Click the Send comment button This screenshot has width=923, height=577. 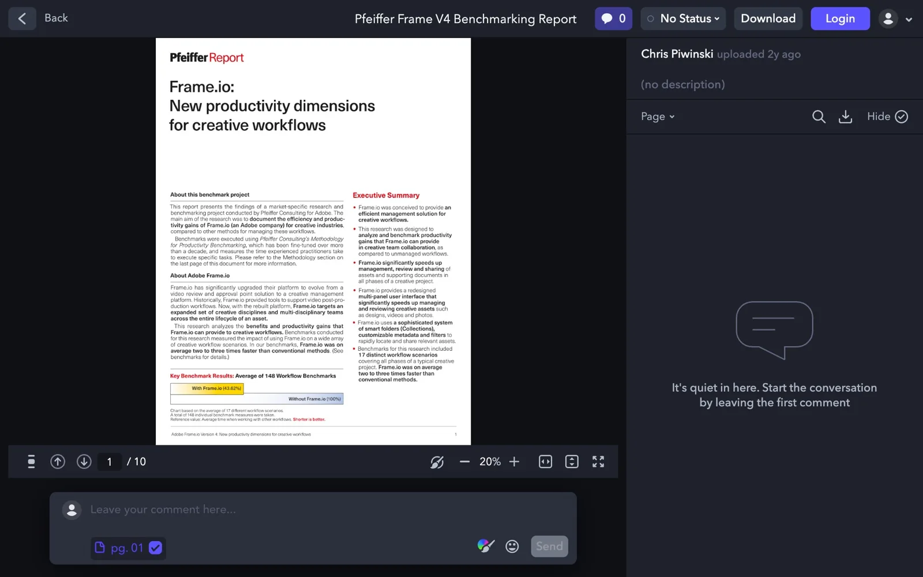(x=549, y=546)
